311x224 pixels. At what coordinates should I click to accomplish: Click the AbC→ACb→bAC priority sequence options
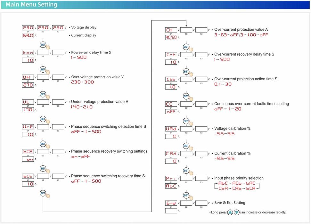pos(237,183)
